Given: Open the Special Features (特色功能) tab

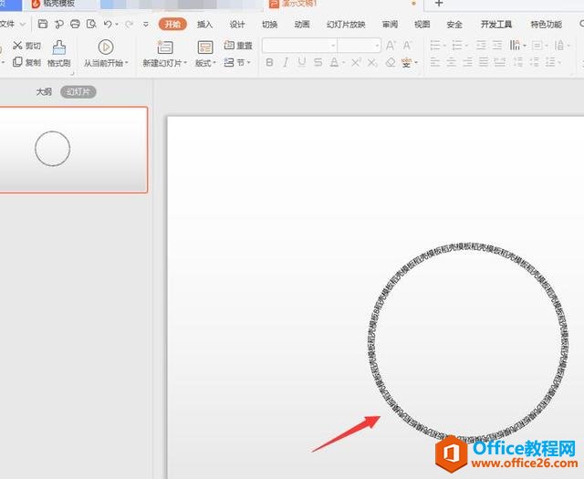Looking at the screenshot, I should 546,25.
